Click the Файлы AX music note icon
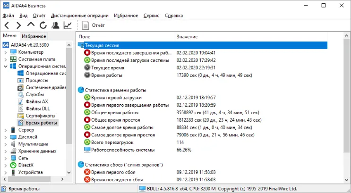The height and width of the screenshot is (193, 351). tap(21, 101)
